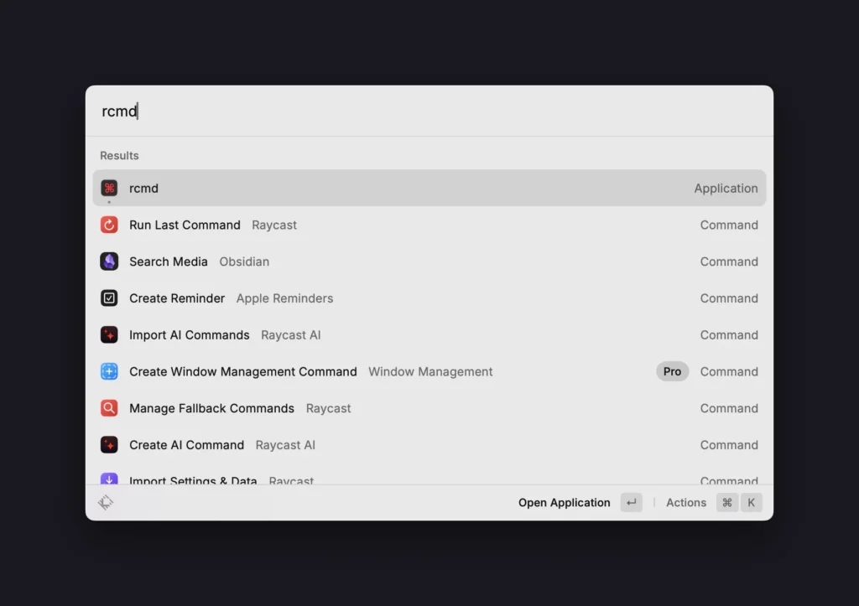Click the Import AI Commands sparkle icon
Image resolution: width=859 pixels, height=606 pixels.
coord(109,335)
